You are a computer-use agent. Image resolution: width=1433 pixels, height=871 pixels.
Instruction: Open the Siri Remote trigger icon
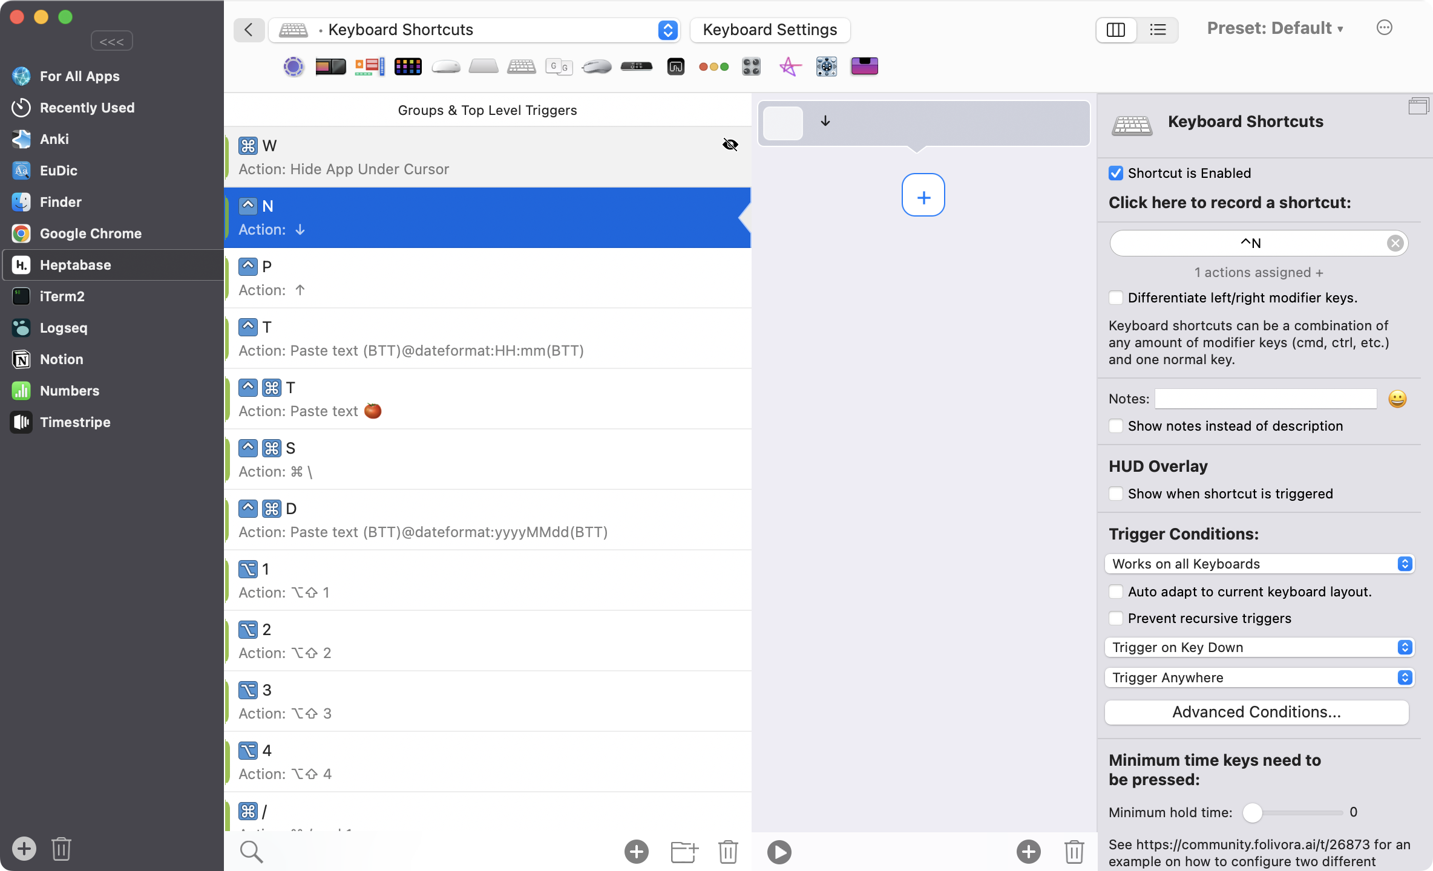(636, 67)
